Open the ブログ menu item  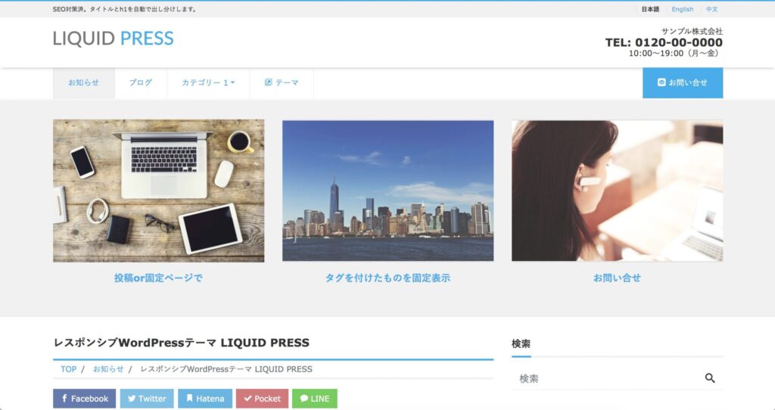pyautogui.click(x=140, y=83)
